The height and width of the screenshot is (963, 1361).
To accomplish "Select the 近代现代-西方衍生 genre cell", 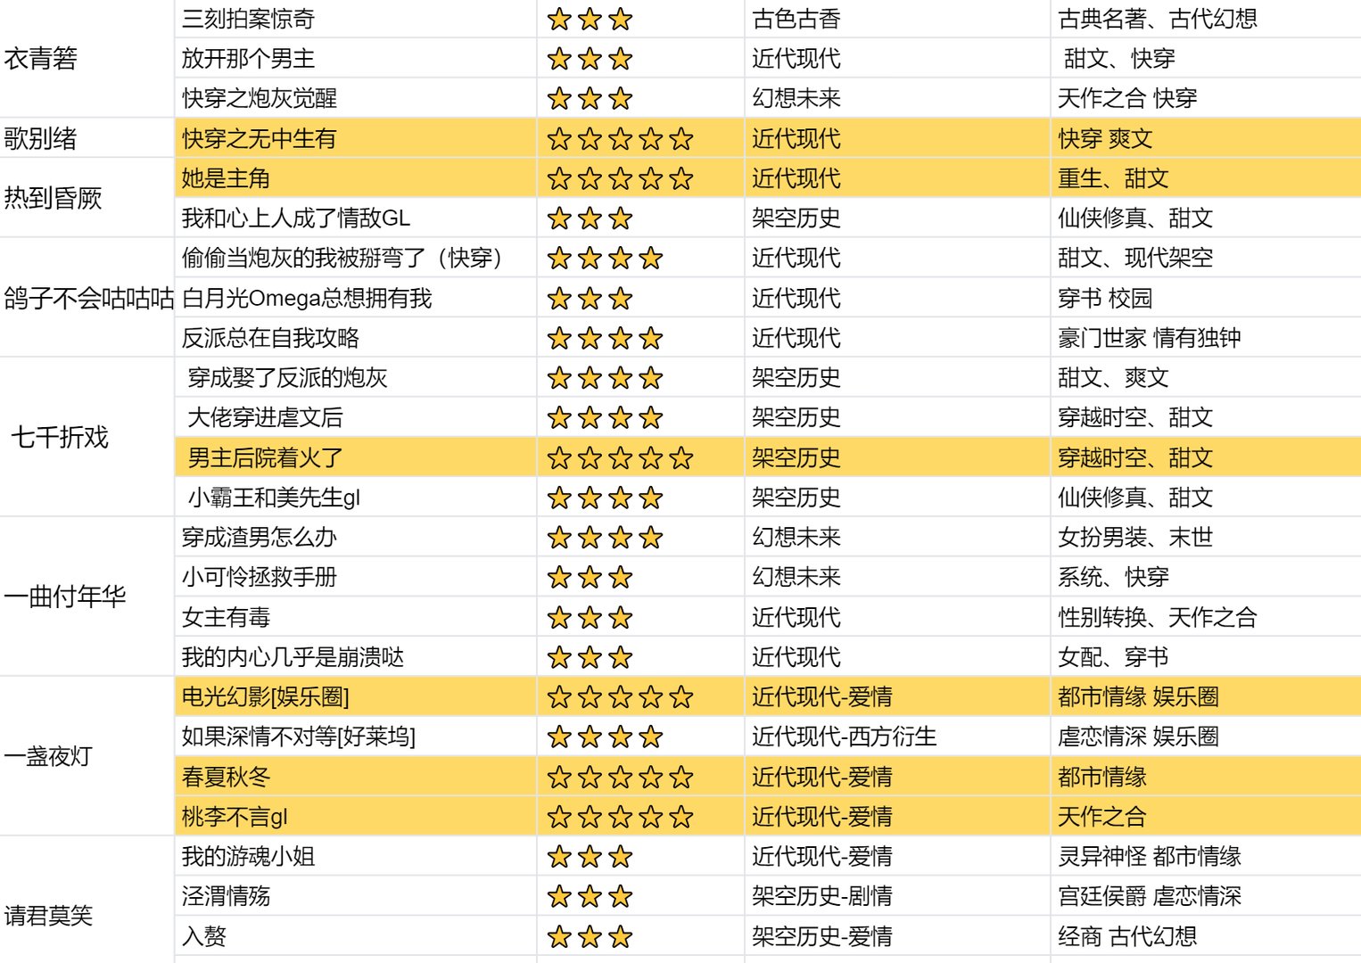I will tap(843, 737).
